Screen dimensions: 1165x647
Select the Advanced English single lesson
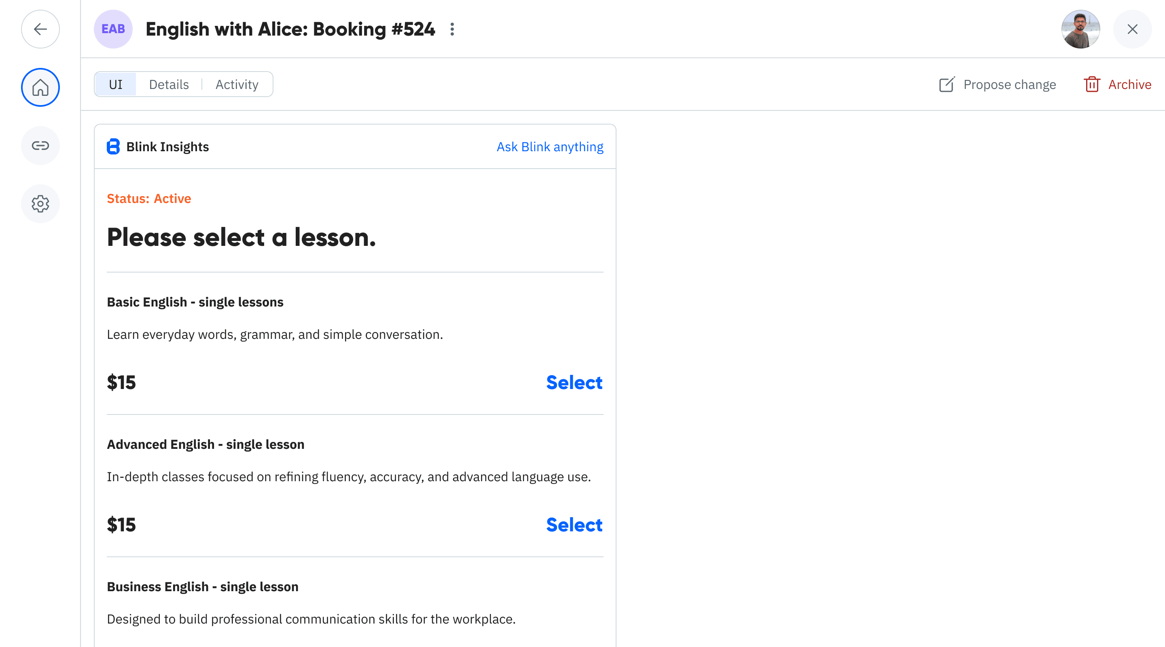[574, 525]
